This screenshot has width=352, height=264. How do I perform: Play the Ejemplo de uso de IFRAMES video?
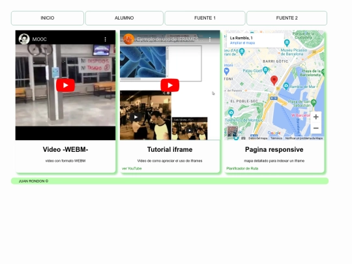coord(170,85)
